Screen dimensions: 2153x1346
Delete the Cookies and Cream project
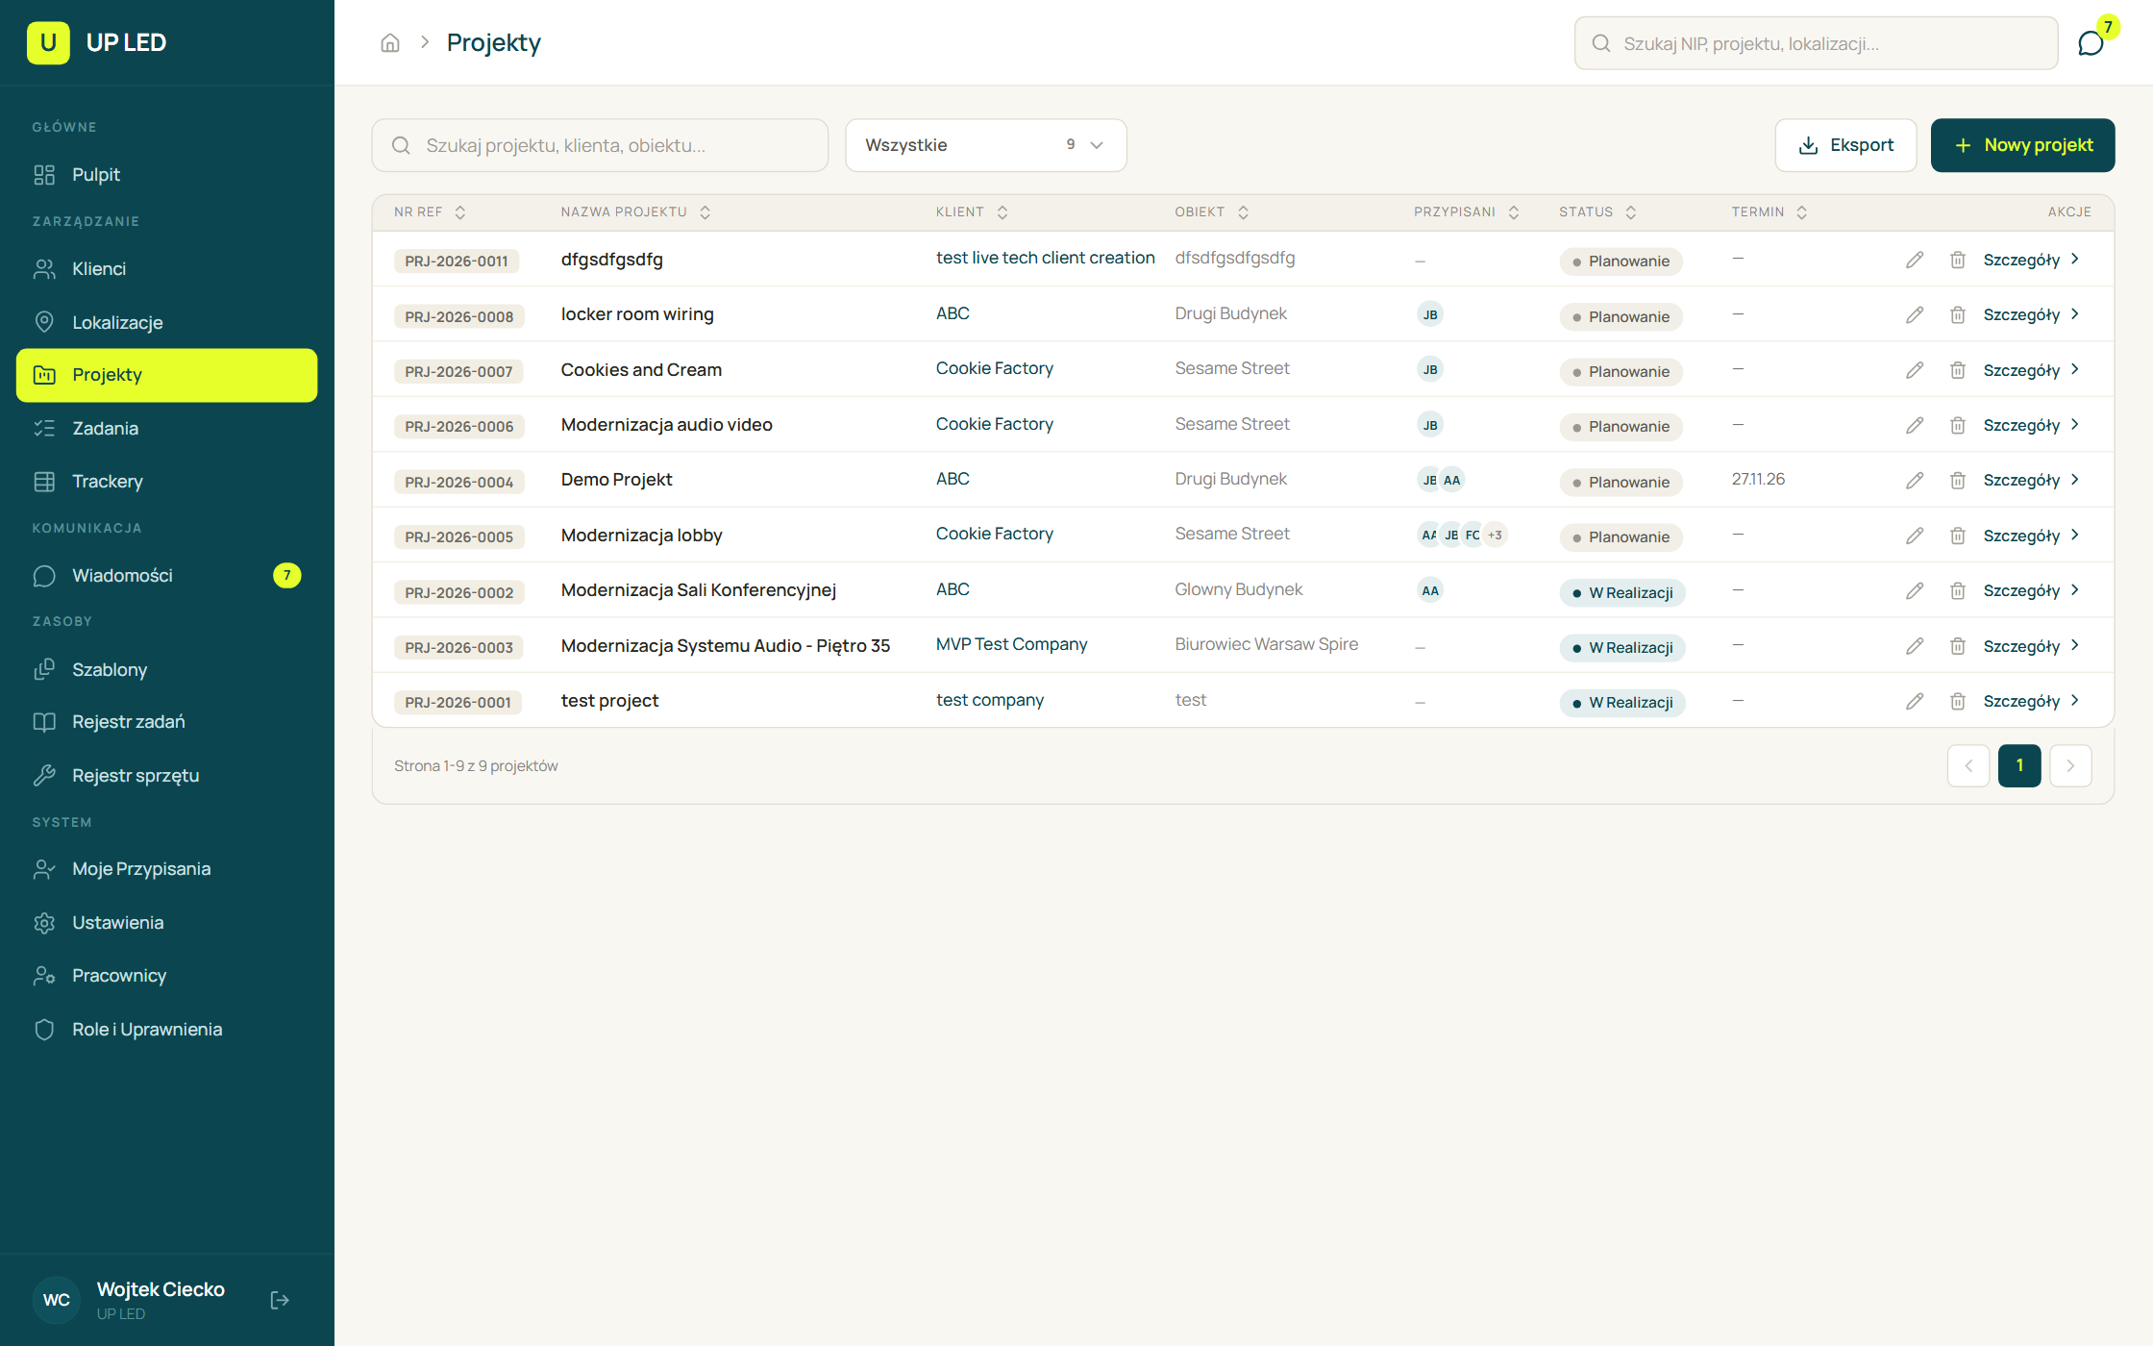1957,370
